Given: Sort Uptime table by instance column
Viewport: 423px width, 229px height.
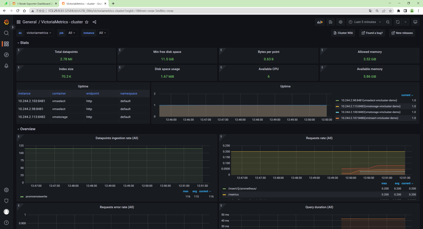Looking at the screenshot, I should pyautogui.click(x=24, y=94).
